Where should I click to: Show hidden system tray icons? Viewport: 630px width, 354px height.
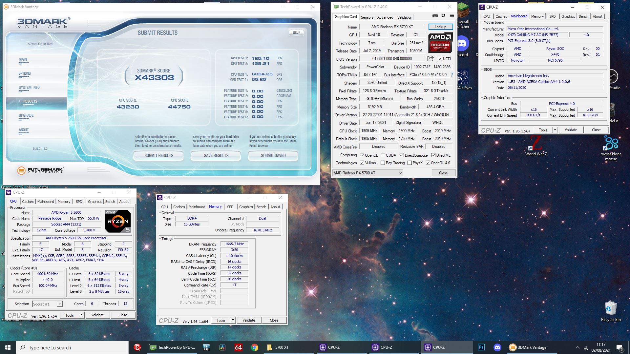click(577, 347)
